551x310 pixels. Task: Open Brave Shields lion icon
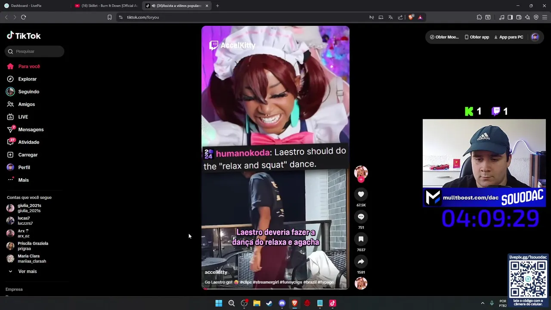click(411, 17)
